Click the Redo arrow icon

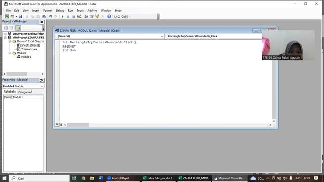pyautogui.click(x=56, y=16)
